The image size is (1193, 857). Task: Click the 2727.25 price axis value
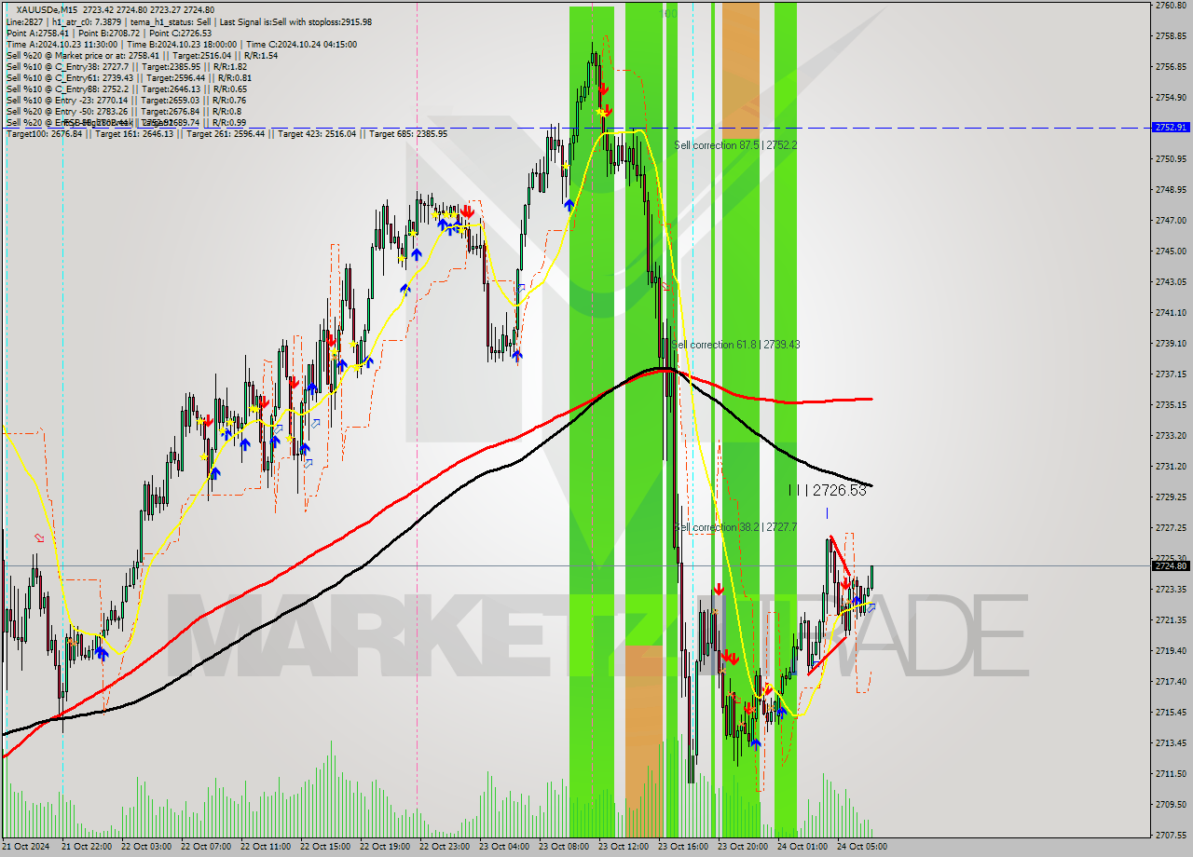(1171, 528)
